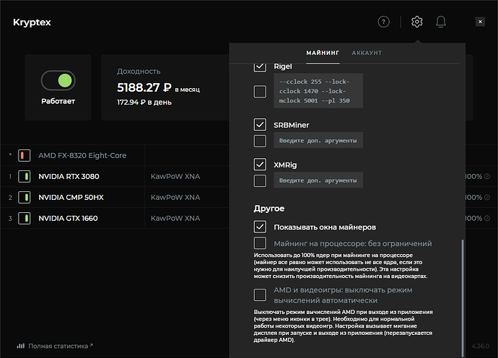
Task: Click the Rigel arguments text field
Action: 318,91
